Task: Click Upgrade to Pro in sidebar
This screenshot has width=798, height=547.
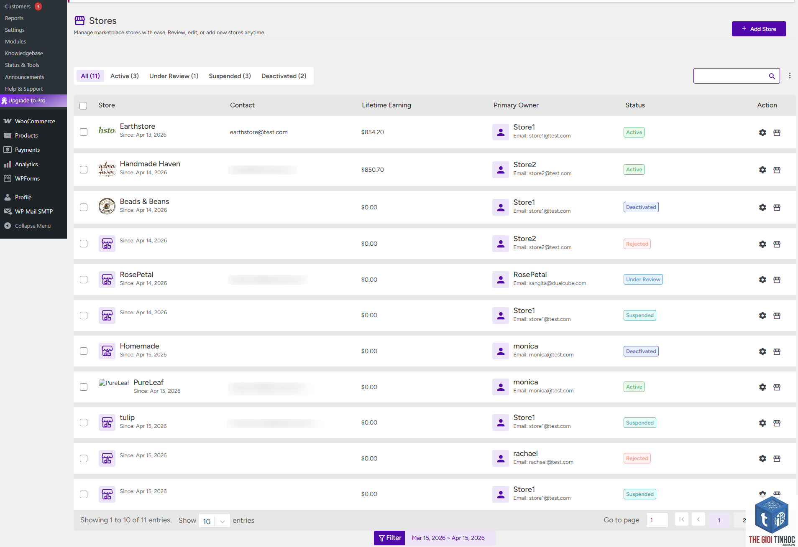Action: click(33, 100)
